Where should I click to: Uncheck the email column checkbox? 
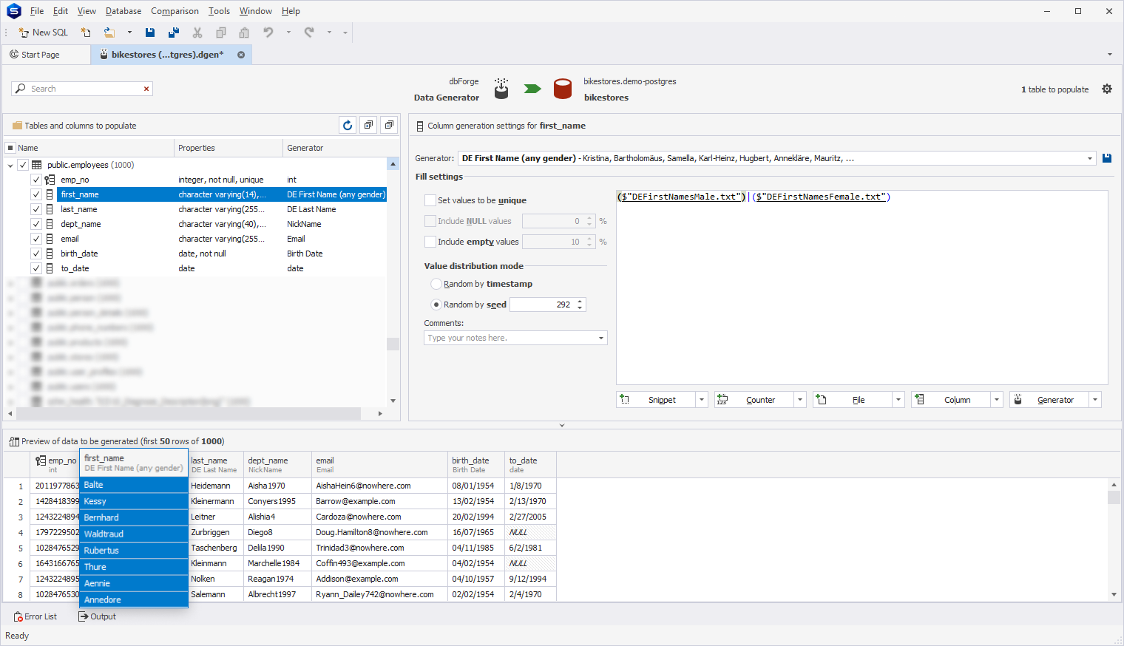click(35, 239)
